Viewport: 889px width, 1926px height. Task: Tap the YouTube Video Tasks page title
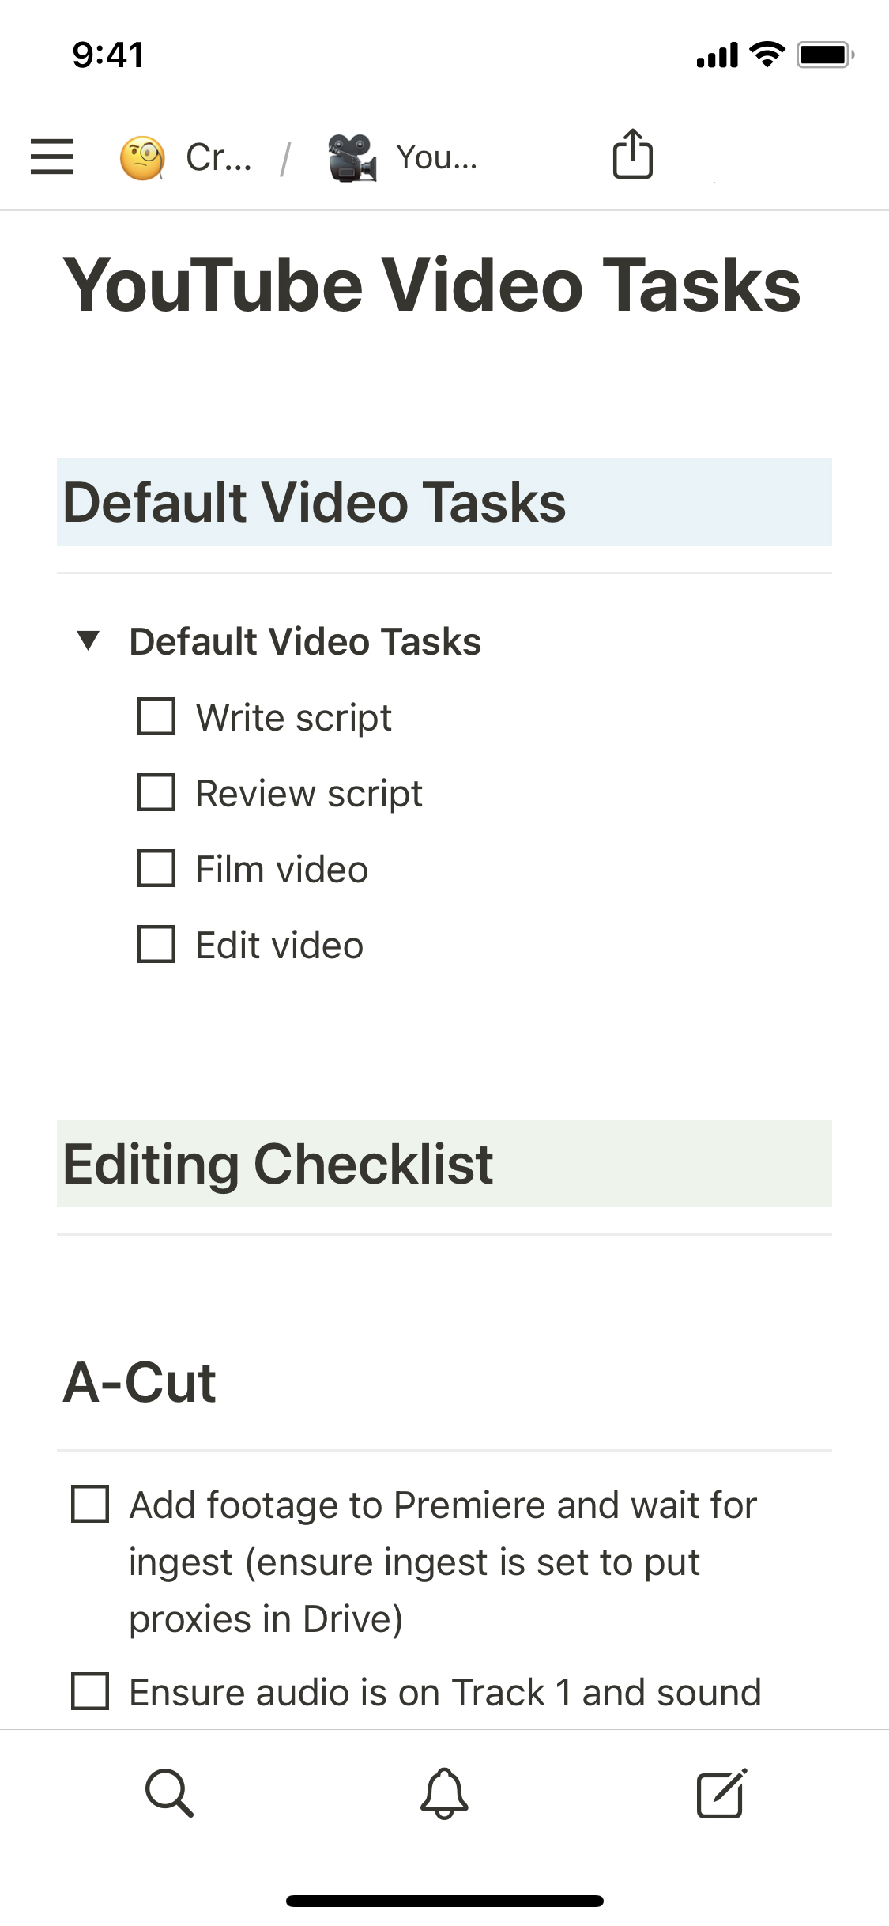[x=431, y=285]
